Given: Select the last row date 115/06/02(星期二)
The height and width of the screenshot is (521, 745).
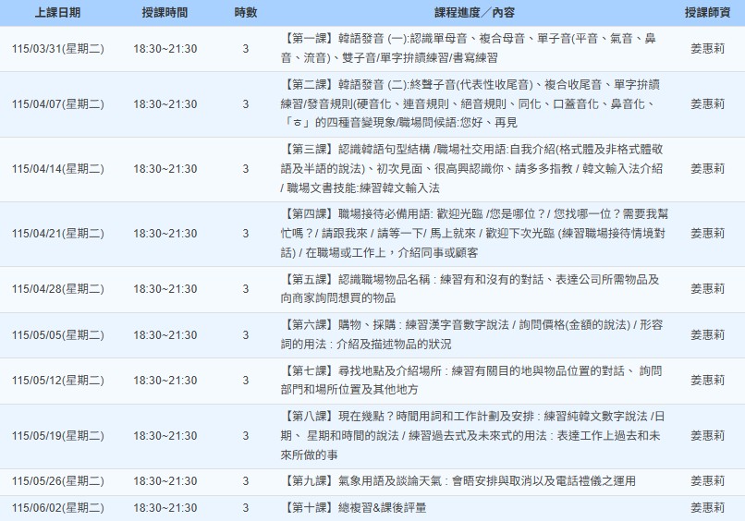Looking at the screenshot, I should [57, 508].
